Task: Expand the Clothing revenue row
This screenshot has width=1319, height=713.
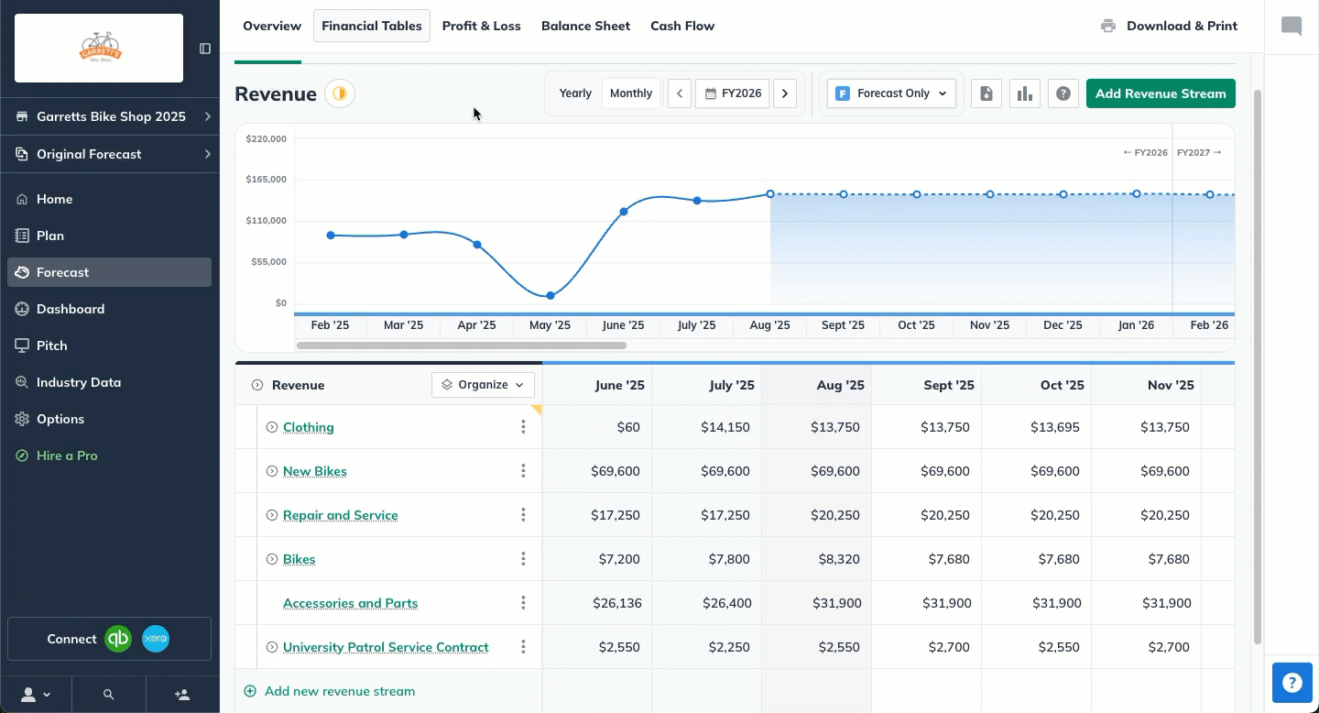Action: tap(272, 427)
